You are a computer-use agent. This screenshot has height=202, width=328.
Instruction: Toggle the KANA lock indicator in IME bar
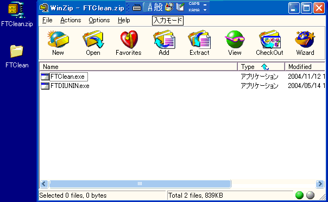coord(194,10)
